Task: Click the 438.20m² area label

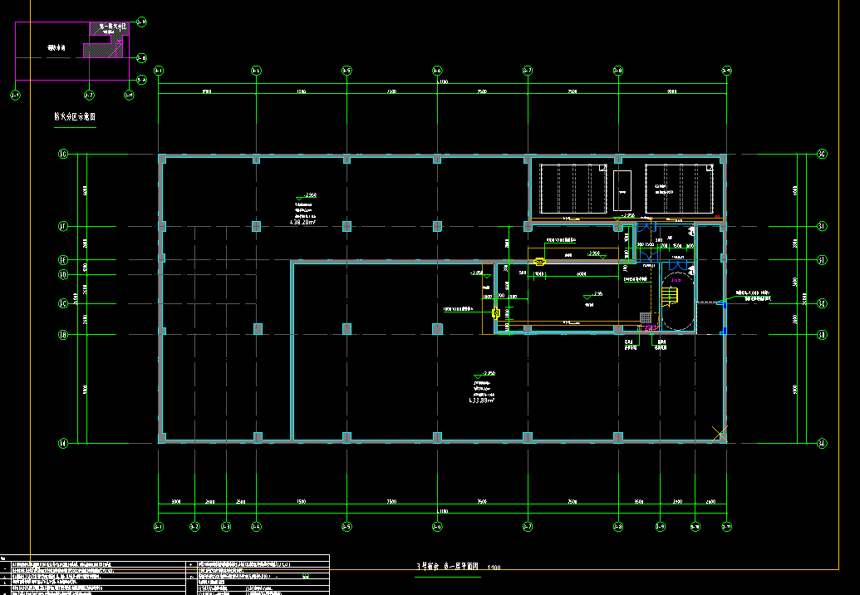Action: click(301, 223)
